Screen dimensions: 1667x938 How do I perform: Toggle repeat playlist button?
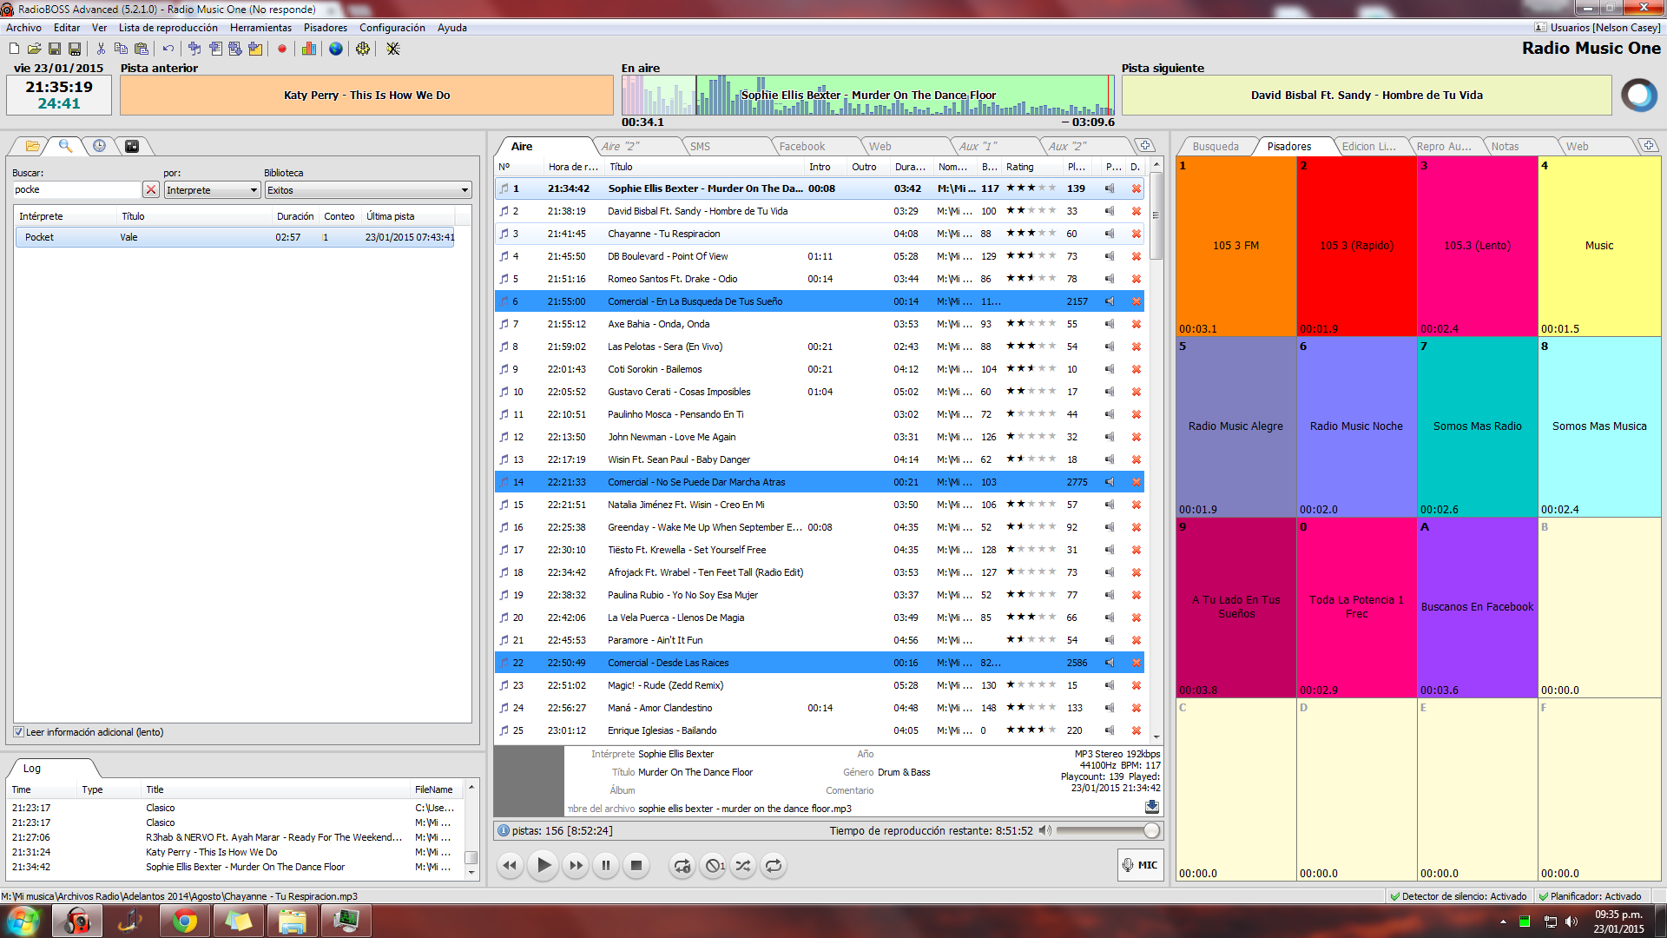click(x=774, y=865)
